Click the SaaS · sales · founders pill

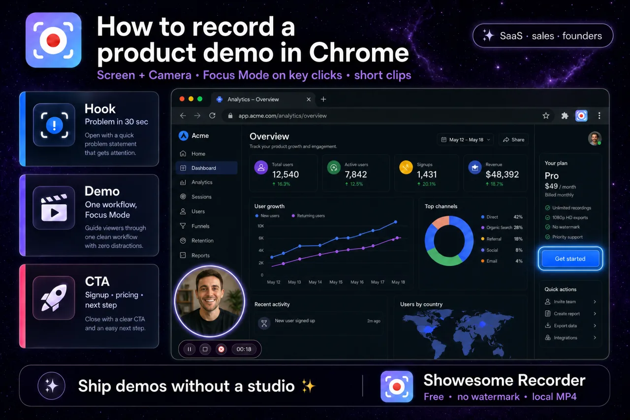543,35
